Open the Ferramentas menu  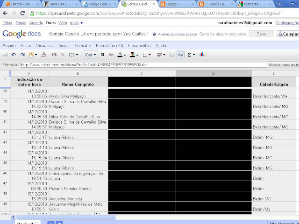139,46
